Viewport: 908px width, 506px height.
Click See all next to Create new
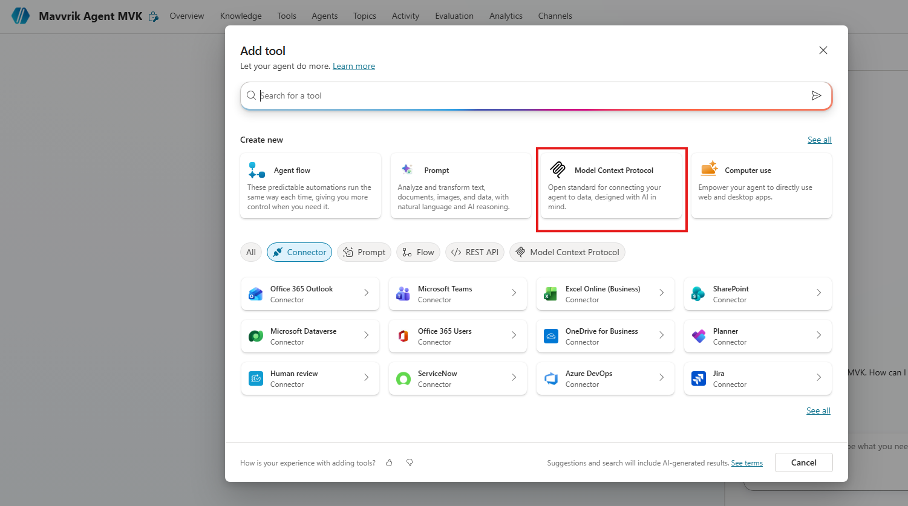click(820, 140)
